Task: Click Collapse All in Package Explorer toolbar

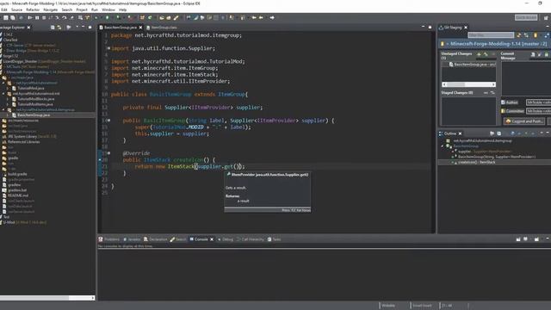Action: point(53,28)
